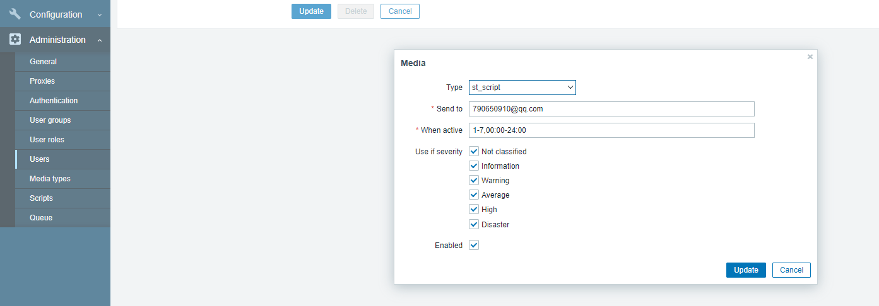Uncheck the Disaster severity checkbox
The width and height of the screenshot is (879, 306).
(x=474, y=224)
